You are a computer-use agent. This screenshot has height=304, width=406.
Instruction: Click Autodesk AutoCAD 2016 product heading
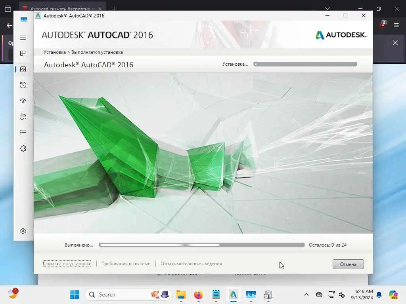click(x=88, y=65)
